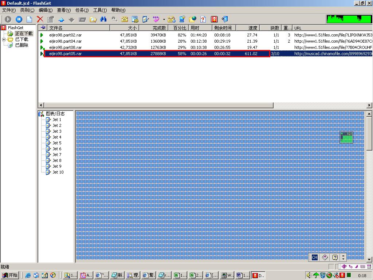Sort by the 完成数 column header

point(153,28)
